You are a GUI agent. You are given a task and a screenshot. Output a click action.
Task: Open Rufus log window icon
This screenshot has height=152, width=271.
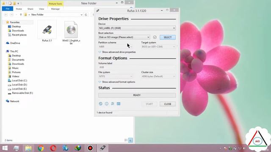pyautogui.click(x=119, y=104)
